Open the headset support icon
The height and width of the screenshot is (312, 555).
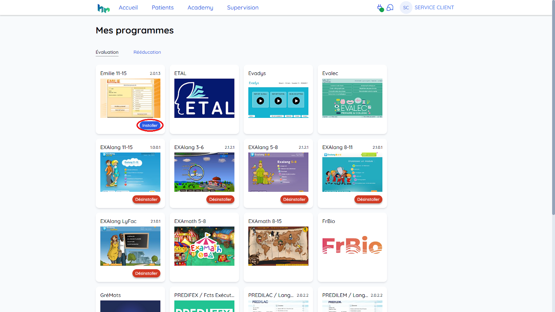tap(390, 8)
